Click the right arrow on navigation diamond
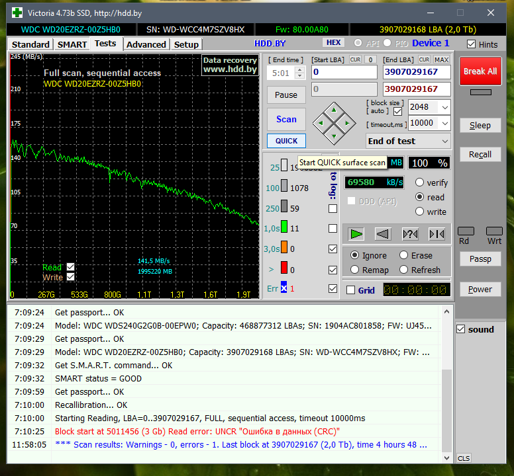514x476 pixels. pyautogui.click(x=347, y=124)
